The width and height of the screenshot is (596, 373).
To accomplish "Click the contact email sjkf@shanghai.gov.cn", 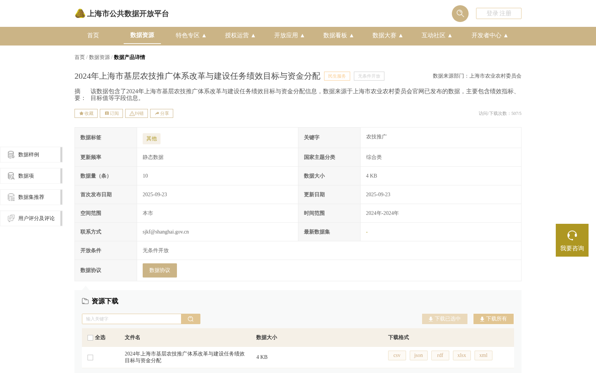I will [x=166, y=232].
